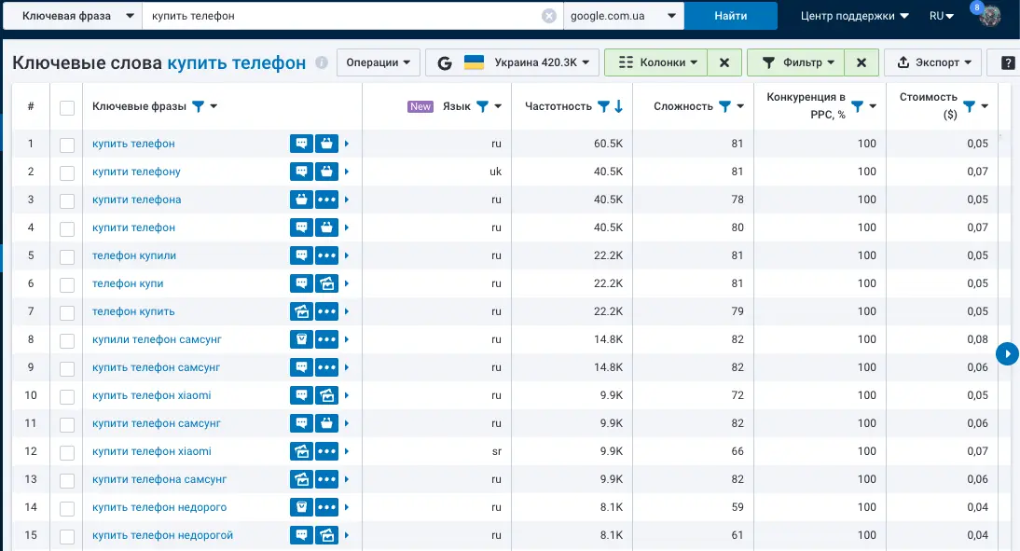
Task: Click the filter funnel in 'Конкуренция в PPC' column
Action: [x=858, y=106]
